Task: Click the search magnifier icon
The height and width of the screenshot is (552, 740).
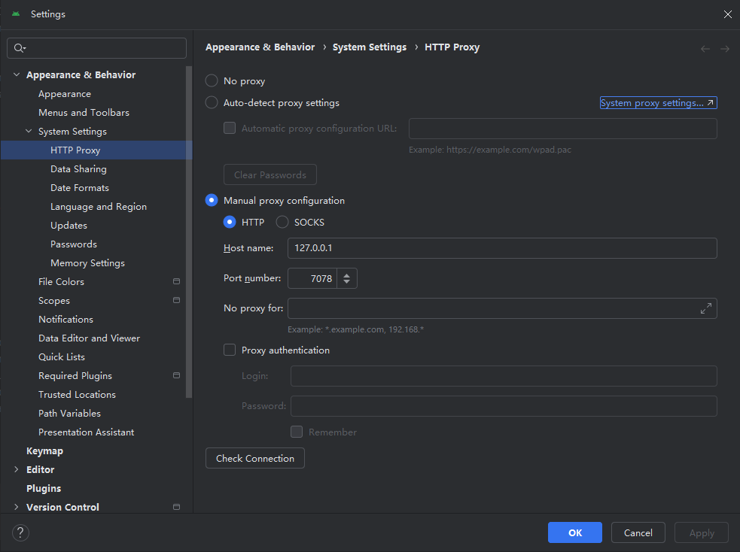Action: pos(20,48)
